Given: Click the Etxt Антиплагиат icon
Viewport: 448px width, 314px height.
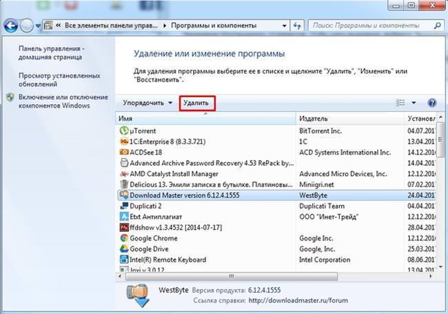Looking at the screenshot, I should (124, 217).
